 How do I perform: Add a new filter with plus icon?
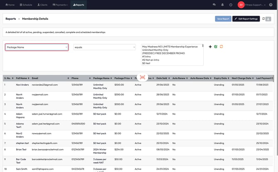(210, 47)
